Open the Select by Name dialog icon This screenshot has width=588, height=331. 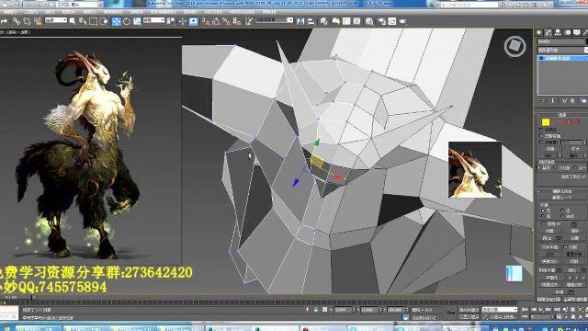(83, 21)
